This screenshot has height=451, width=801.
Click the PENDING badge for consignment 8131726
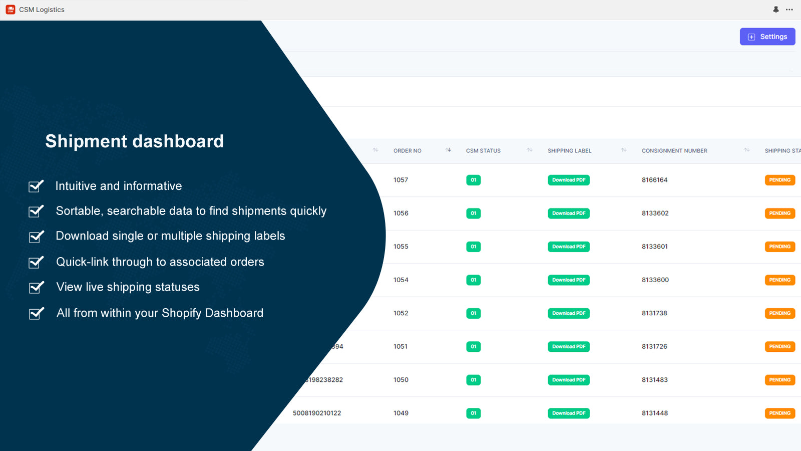pyautogui.click(x=780, y=347)
